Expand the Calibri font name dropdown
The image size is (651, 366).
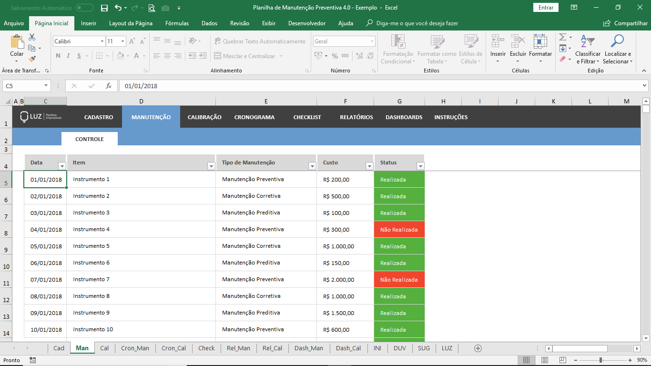(x=102, y=41)
